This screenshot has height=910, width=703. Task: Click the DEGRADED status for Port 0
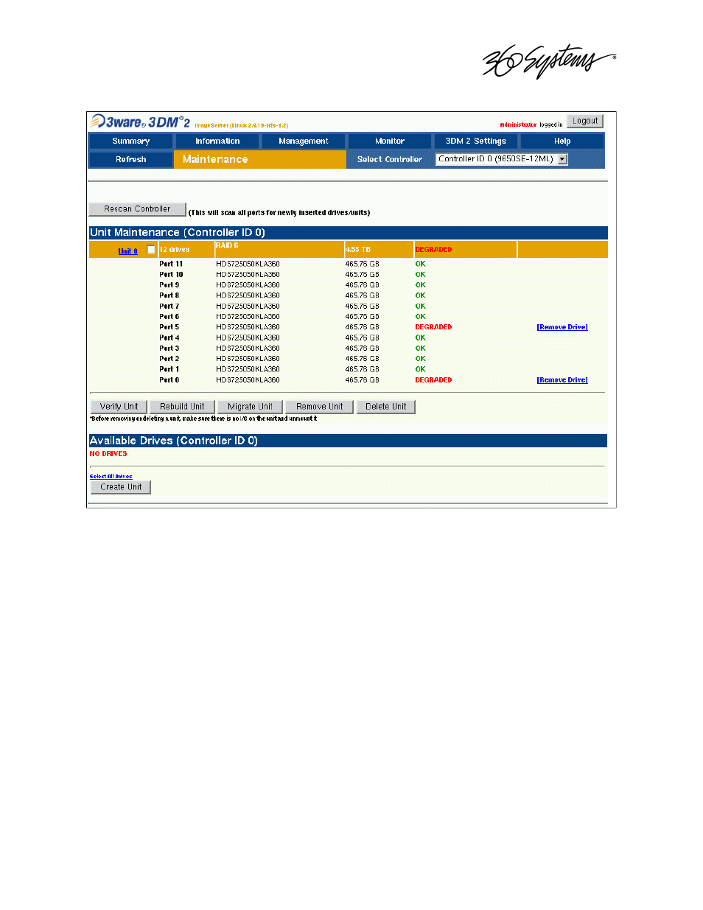(x=433, y=380)
